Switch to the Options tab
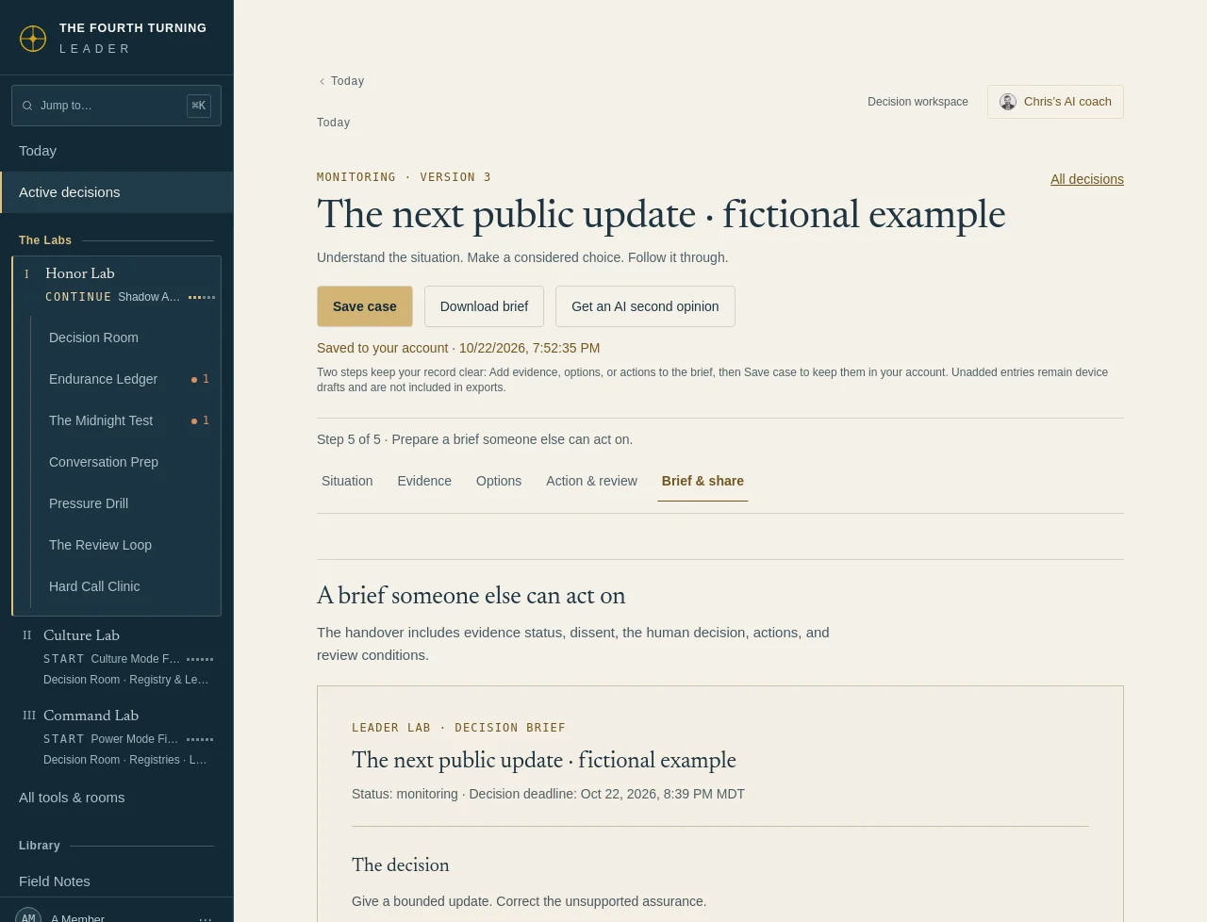Screen dimensions: 1207x922 [x=499, y=481]
